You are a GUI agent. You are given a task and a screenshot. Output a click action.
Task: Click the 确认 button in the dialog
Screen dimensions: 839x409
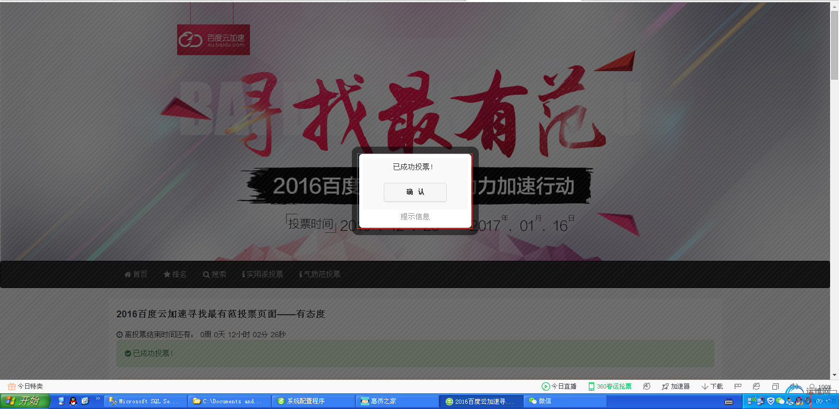pyautogui.click(x=415, y=192)
